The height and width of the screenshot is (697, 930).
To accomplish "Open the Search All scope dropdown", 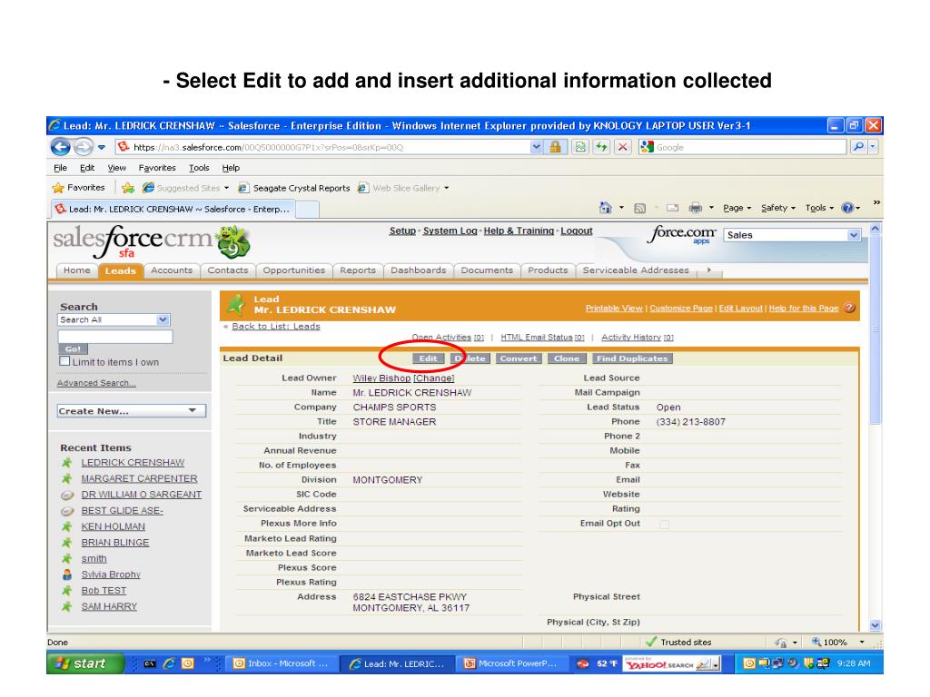I will pos(114,320).
